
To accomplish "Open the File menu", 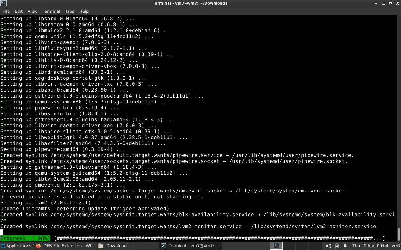I will pos(6,11).
